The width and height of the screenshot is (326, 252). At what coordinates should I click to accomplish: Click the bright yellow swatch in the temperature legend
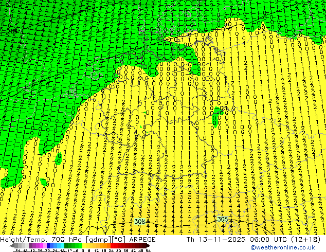pos(84,245)
